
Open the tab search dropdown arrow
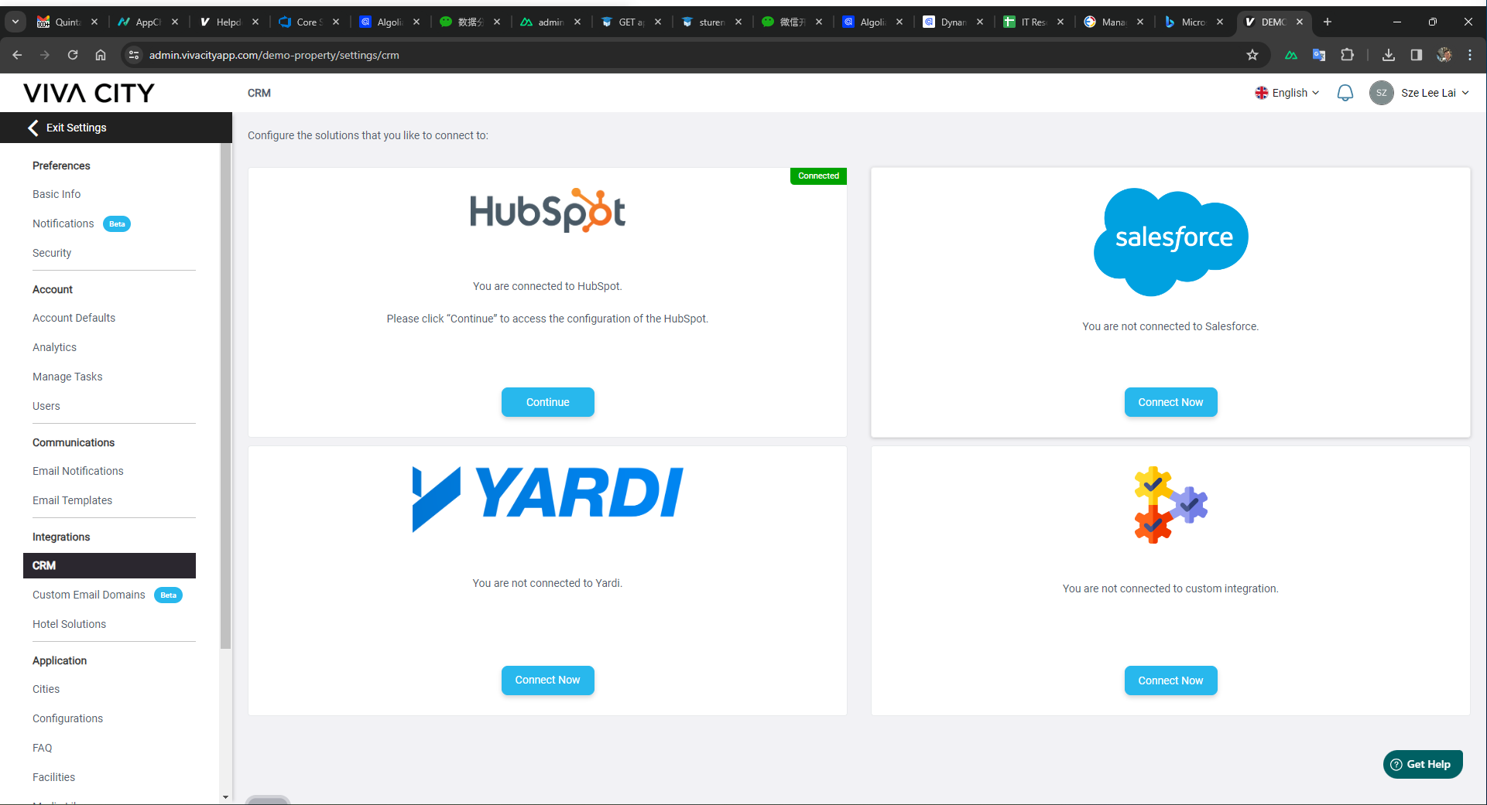[15, 22]
